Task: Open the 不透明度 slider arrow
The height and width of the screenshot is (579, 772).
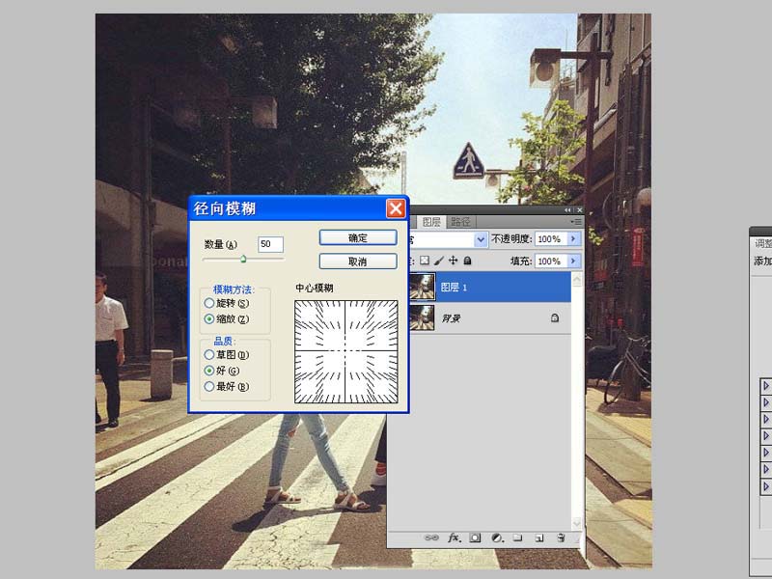Action: pyautogui.click(x=572, y=238)
